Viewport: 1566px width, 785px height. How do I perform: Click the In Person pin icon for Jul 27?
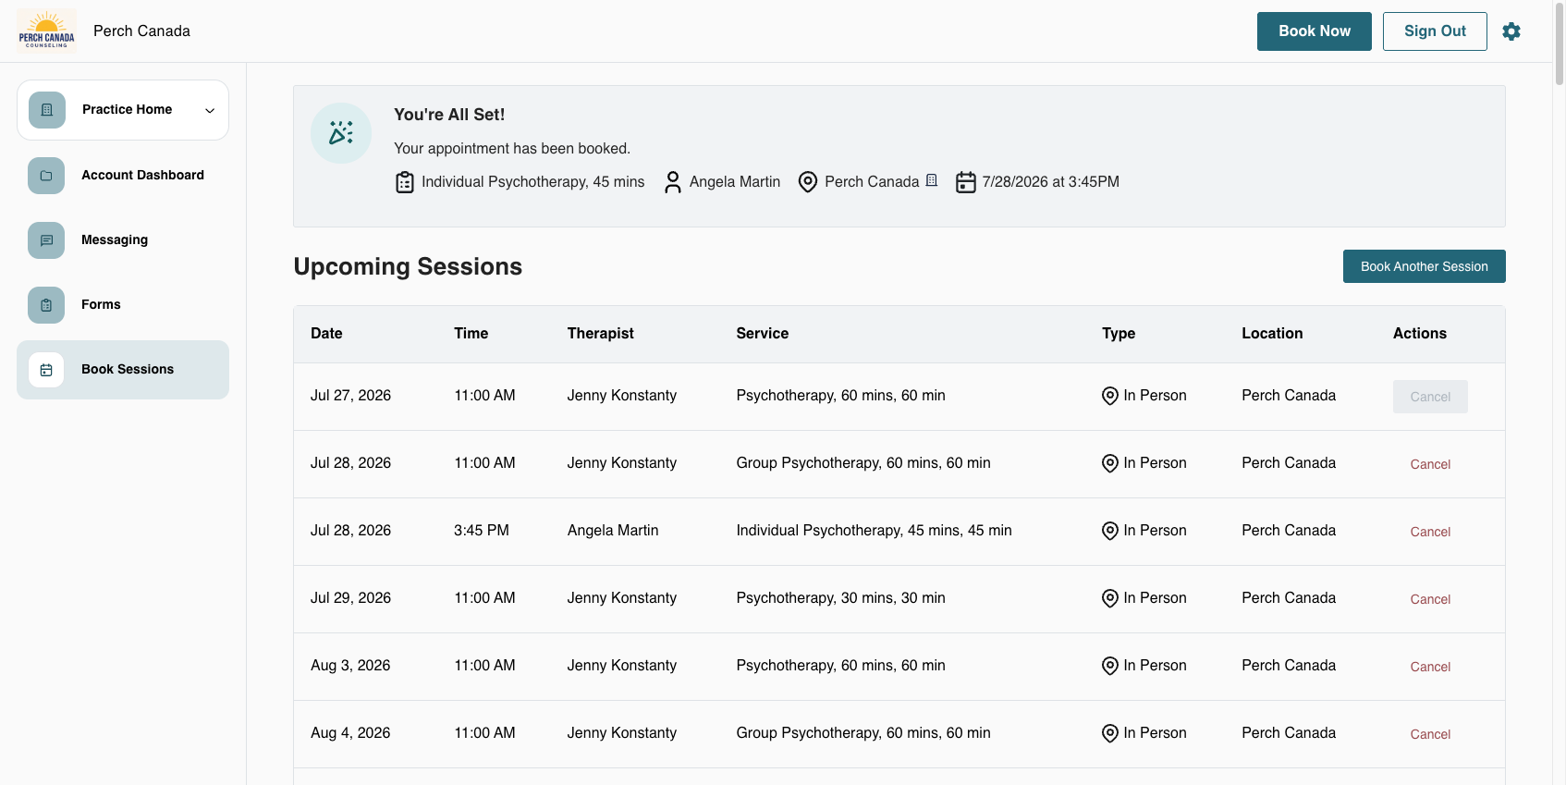[1110, 396]
